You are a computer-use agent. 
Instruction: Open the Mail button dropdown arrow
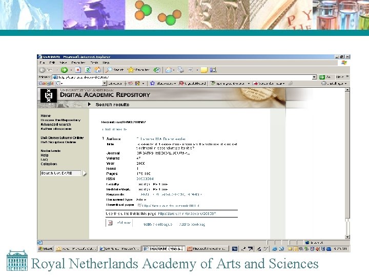tap(174, 70)
